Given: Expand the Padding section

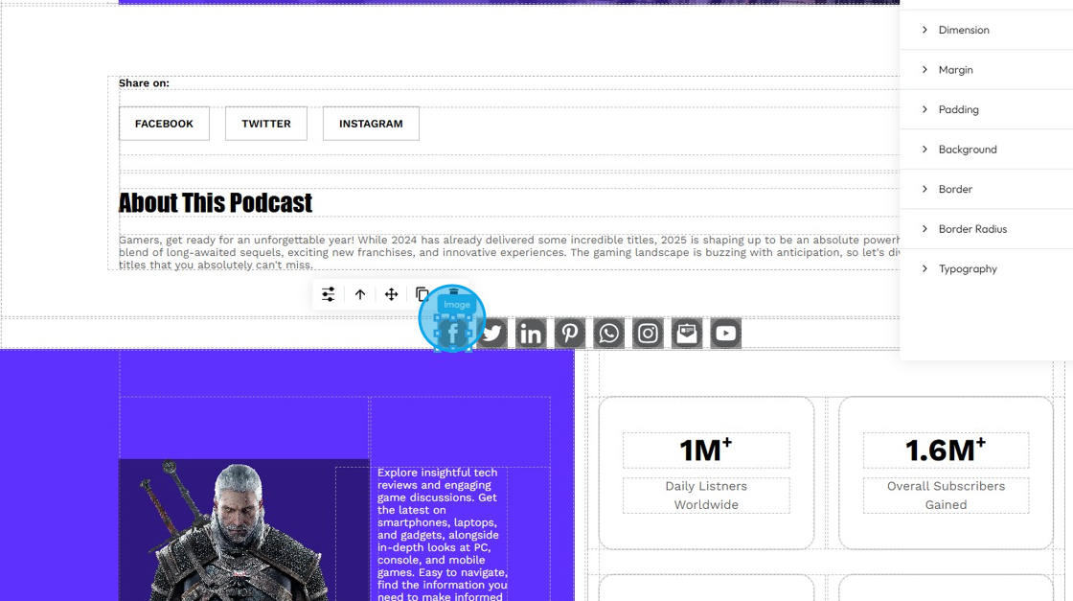Looking at the screenshot, I should pyautogui.click(x=986, y=109).
